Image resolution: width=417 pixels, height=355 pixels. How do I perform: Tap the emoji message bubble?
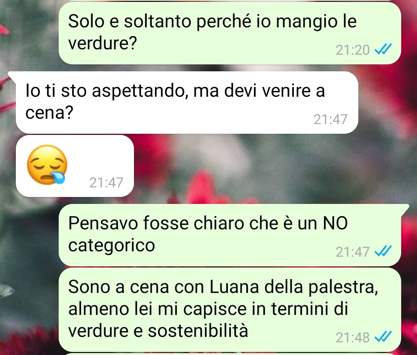click(x=75, y=166)
